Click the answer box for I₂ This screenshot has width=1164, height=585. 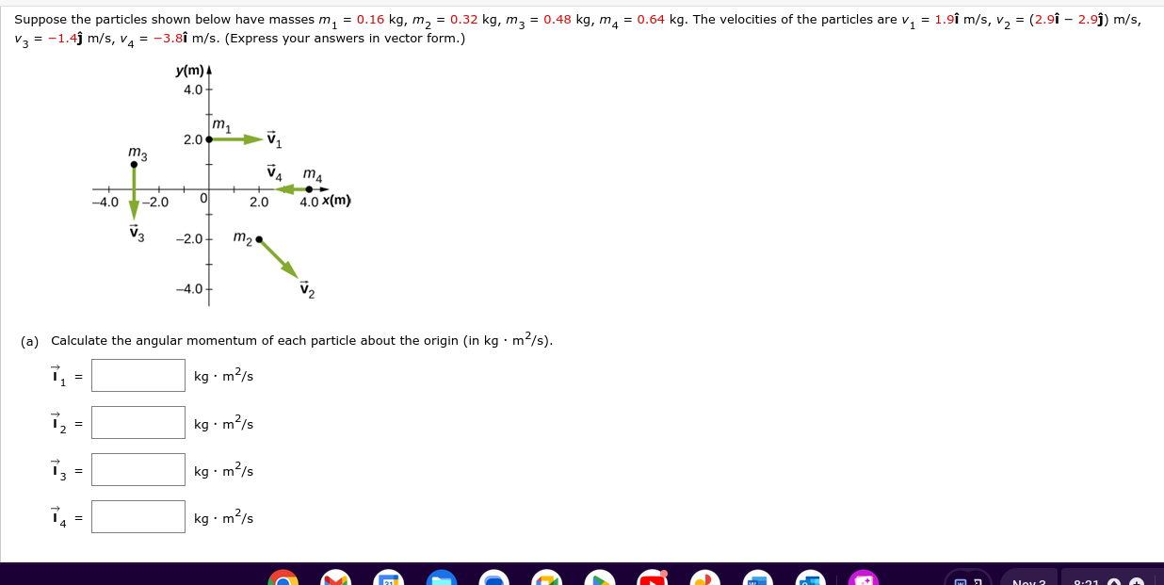click(137, 421)
